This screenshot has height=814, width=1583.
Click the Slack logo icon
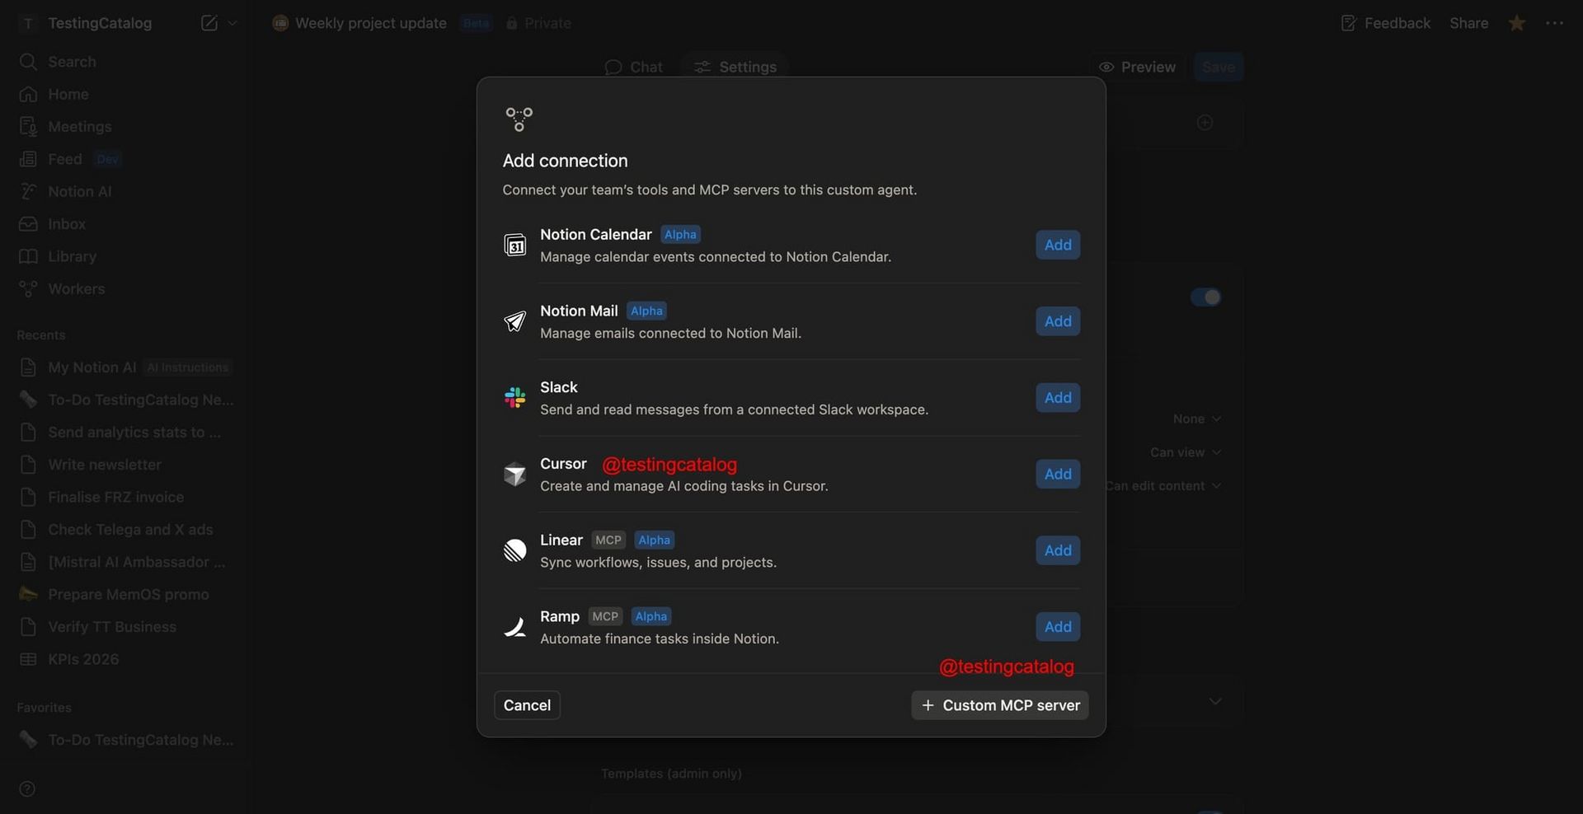point(515,398)
